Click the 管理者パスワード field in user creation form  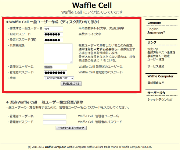click(55, 73)
